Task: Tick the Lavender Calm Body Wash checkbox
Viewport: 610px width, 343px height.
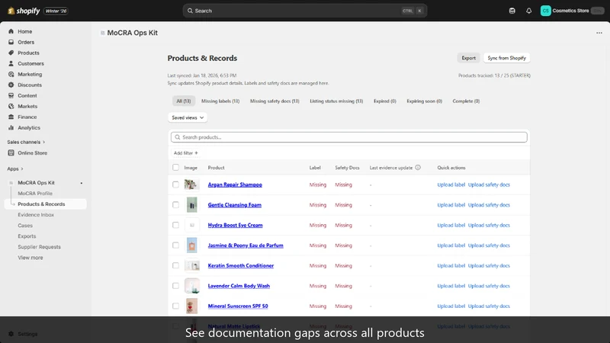Action: pyautogui.click(x=175, y=286)
